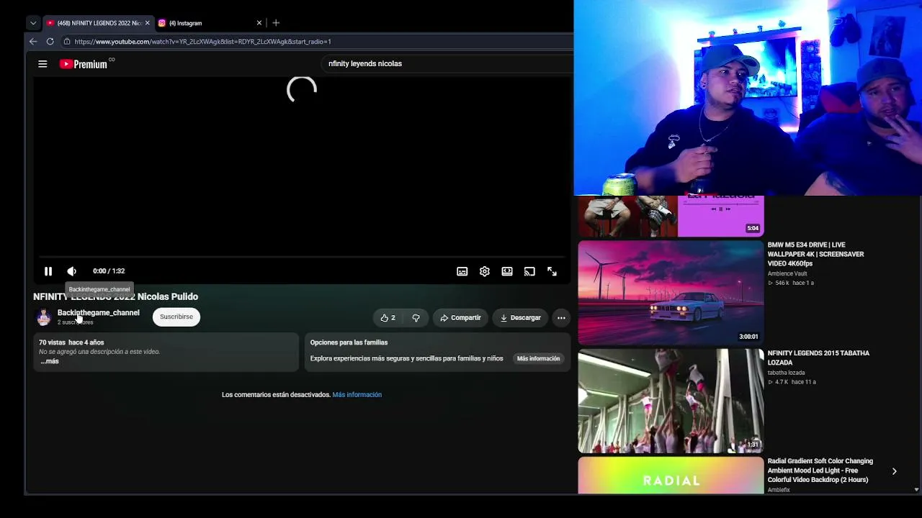Image resolution: width=922 pixels, height=518 pixels.
Task: Open the 5:04 duration video thumbnail
Action: coord(671,216)
